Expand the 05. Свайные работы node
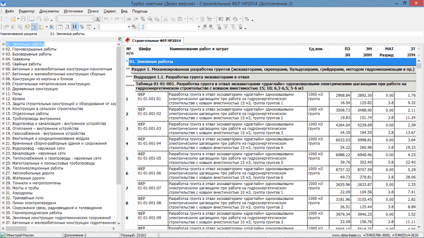This screenshot has height=238, width=424. pyautogui.click(x=3, y=64)
